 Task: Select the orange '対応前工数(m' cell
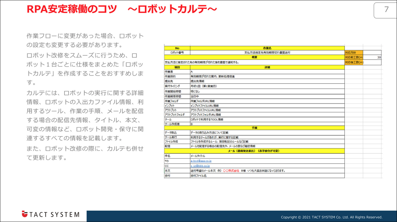pyautogui.click(x=354, y=57)
